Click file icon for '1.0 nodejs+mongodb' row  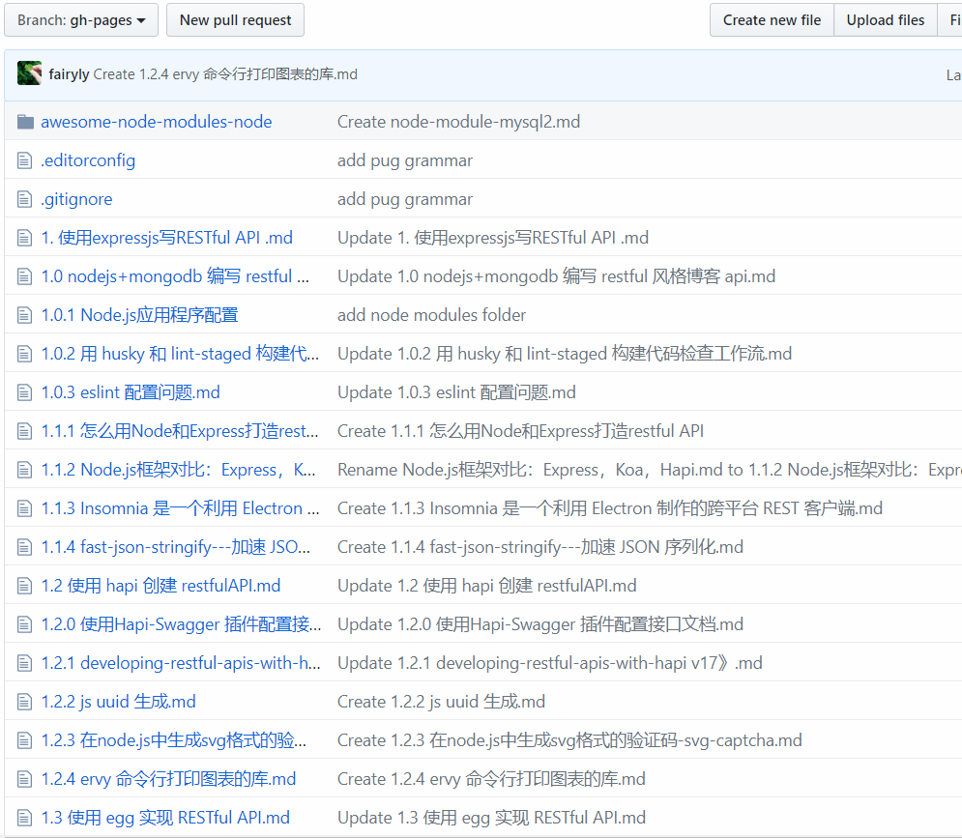(x=24, y=276)
